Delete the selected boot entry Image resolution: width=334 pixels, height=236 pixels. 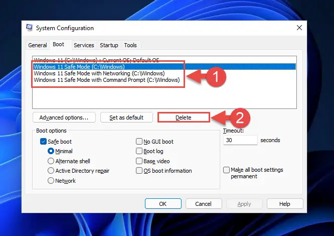click(x=184, y=117)
